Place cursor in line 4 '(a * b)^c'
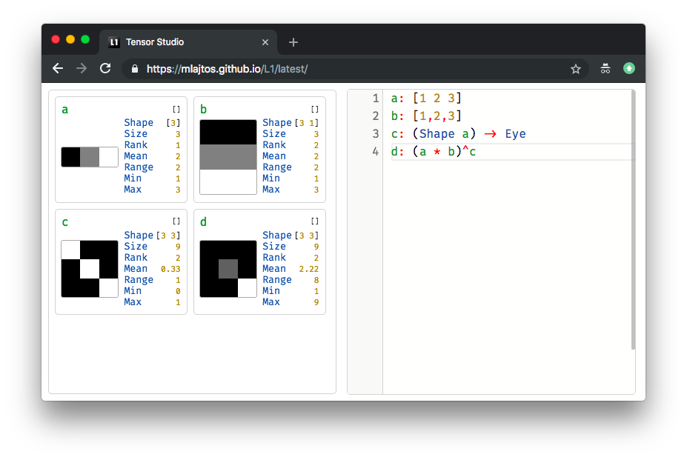Screen dimensions: 687x460 point(444,152)
